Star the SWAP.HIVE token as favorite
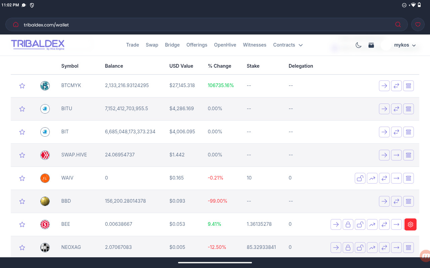Image resolution: width=430 pixels, height=268 pixels. pos(22,155)
